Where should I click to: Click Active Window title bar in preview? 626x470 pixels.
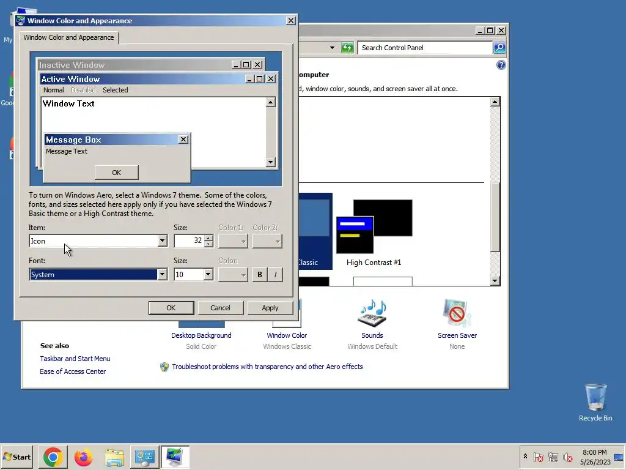[x=143, y=79]
